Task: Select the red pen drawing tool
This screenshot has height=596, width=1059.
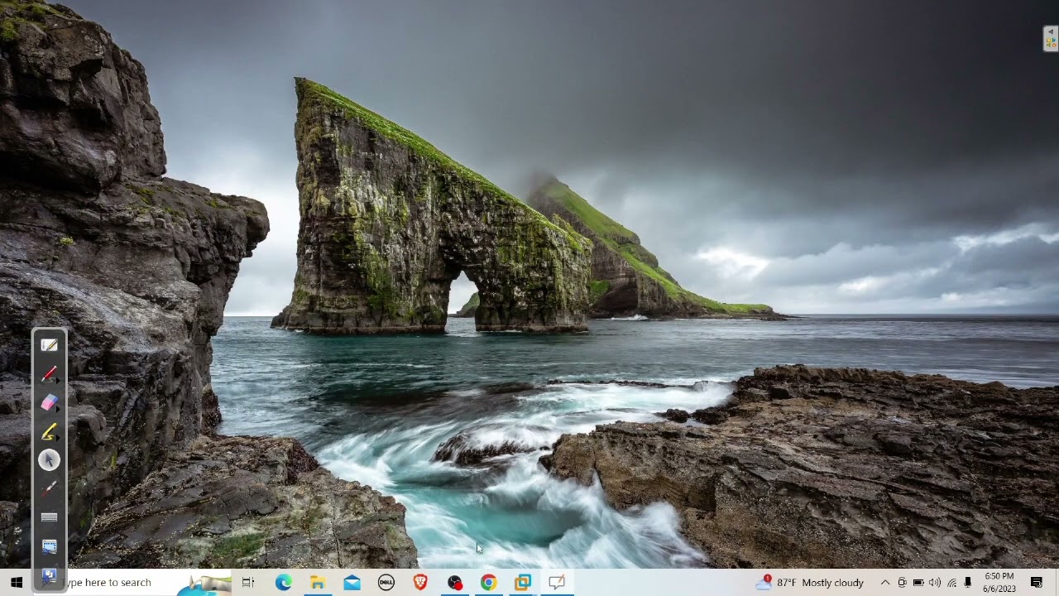Action: point(49,374)
